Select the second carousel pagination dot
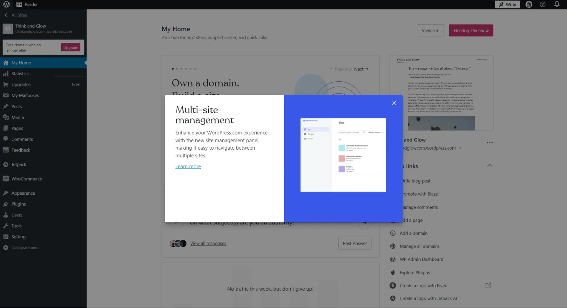 177,69
